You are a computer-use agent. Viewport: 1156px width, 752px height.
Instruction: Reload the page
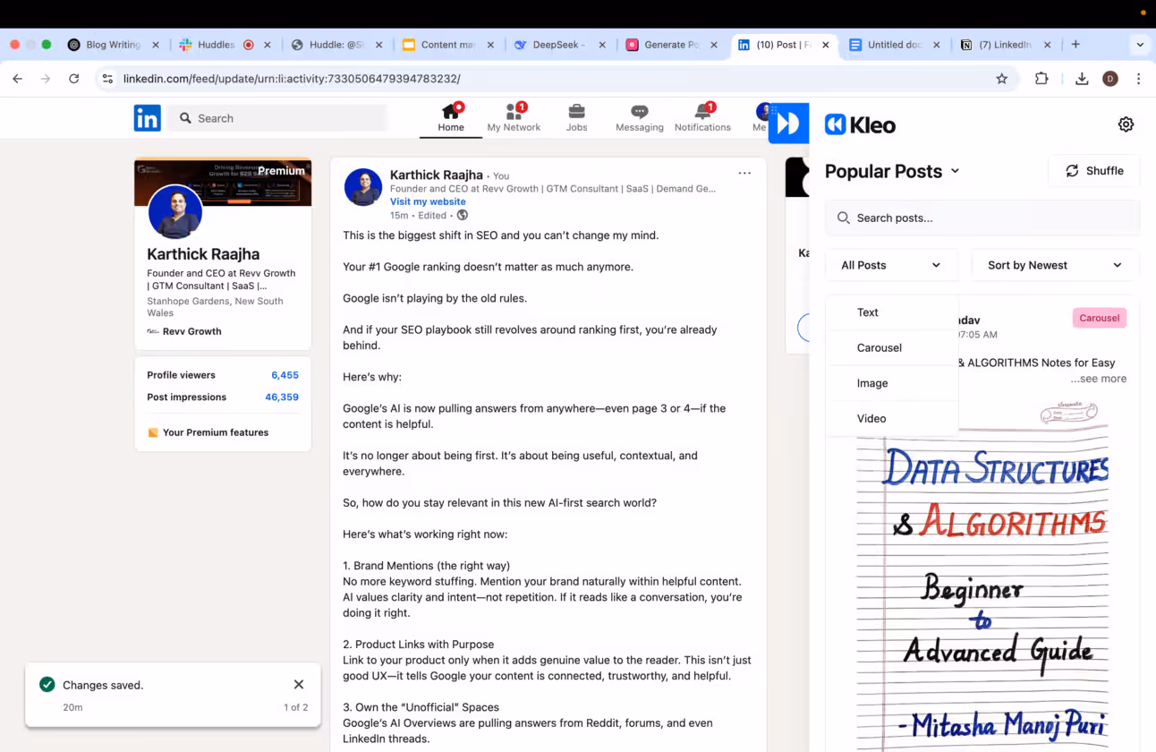[74, 79]
